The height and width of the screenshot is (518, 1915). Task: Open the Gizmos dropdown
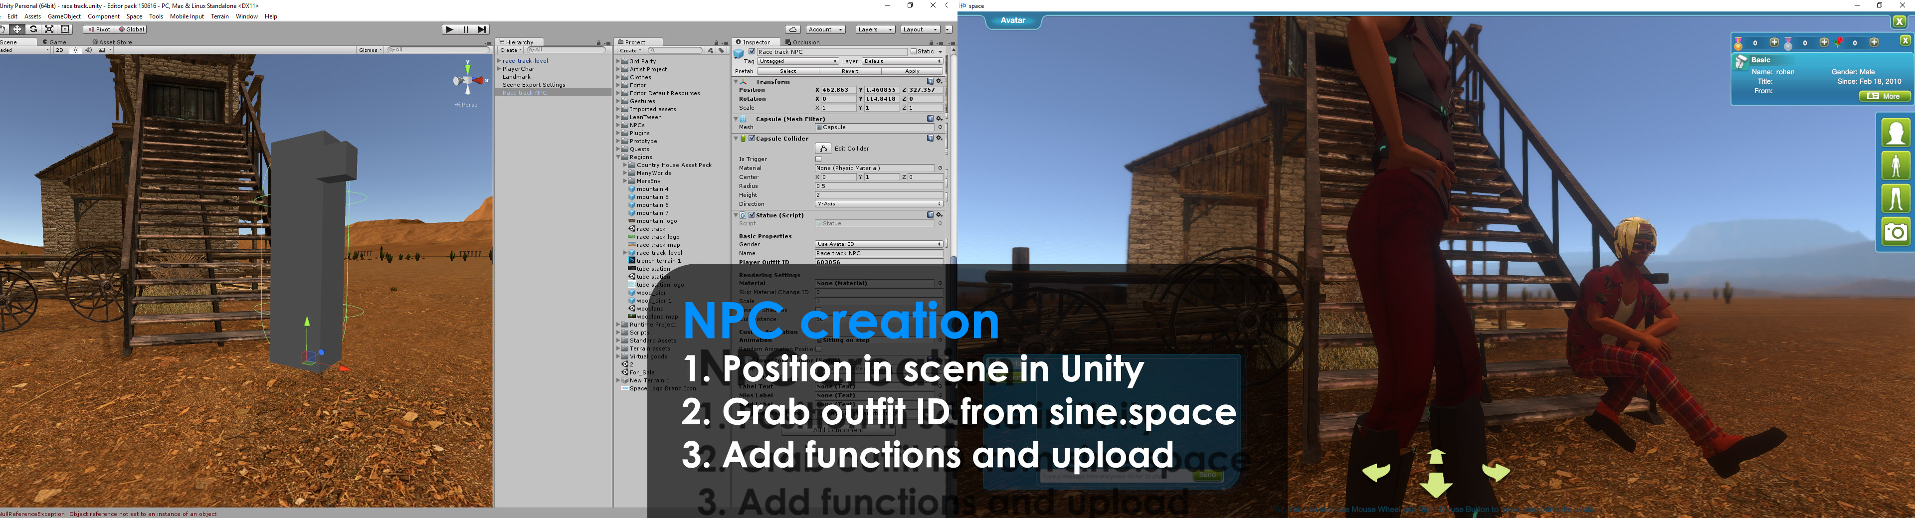pos(370,50)
